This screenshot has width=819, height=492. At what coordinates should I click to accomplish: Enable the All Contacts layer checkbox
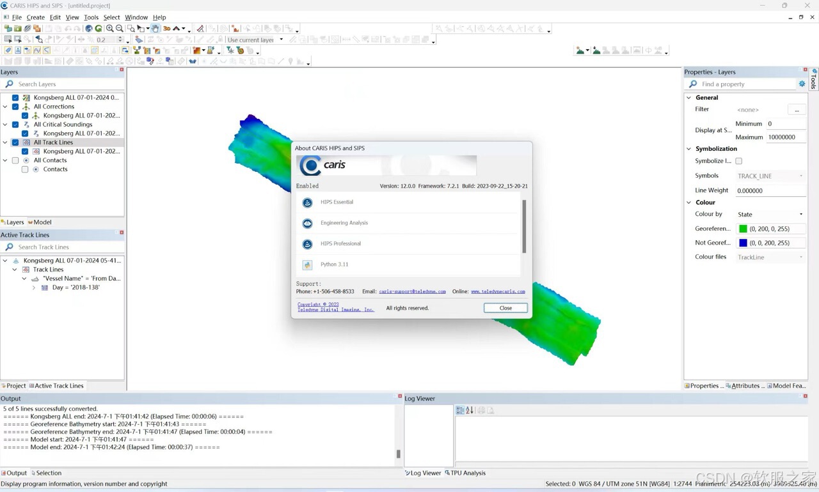15,160
